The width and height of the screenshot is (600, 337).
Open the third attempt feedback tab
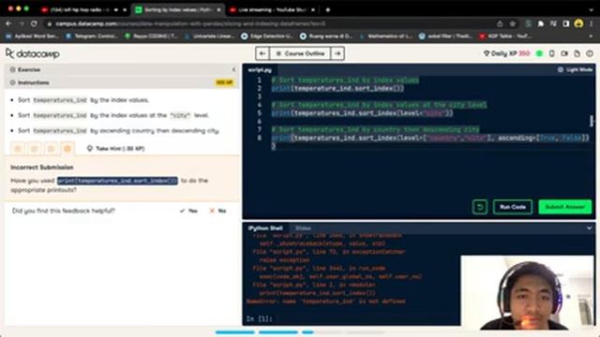(51, 149)
